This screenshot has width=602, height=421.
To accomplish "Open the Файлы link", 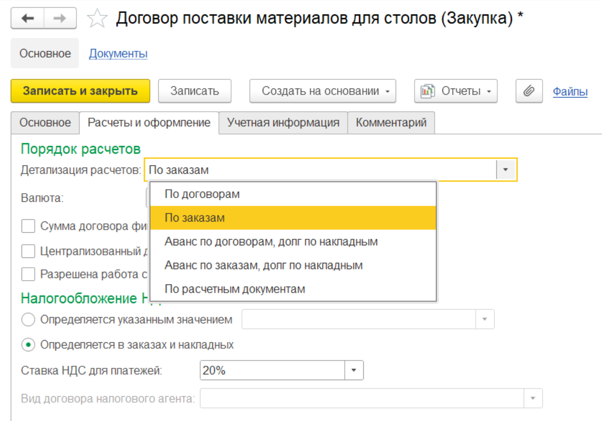I will click(570, 92).
